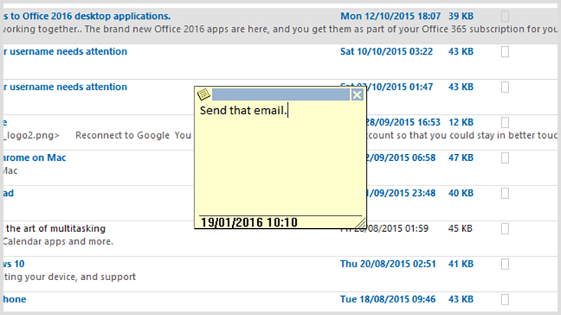The image size is (561, 315).
Task: Click inside the note text 'Send that email.'
Action: tap(243, 111)
